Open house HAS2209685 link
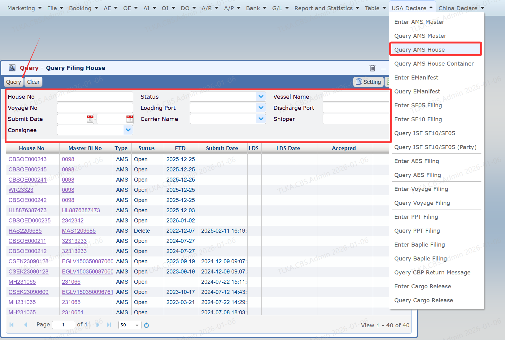This screenshot has width=505, height=340. pos(25,231)
